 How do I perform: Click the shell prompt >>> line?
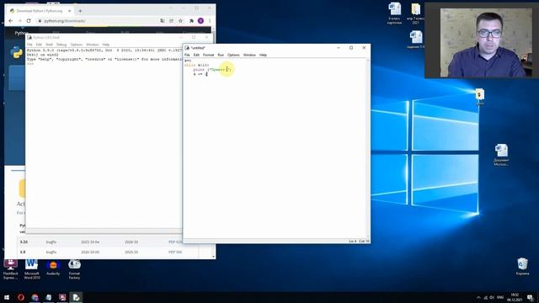point(30,64)
